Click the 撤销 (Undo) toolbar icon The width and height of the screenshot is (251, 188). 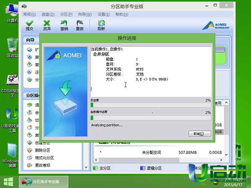[x=64, y=25]
